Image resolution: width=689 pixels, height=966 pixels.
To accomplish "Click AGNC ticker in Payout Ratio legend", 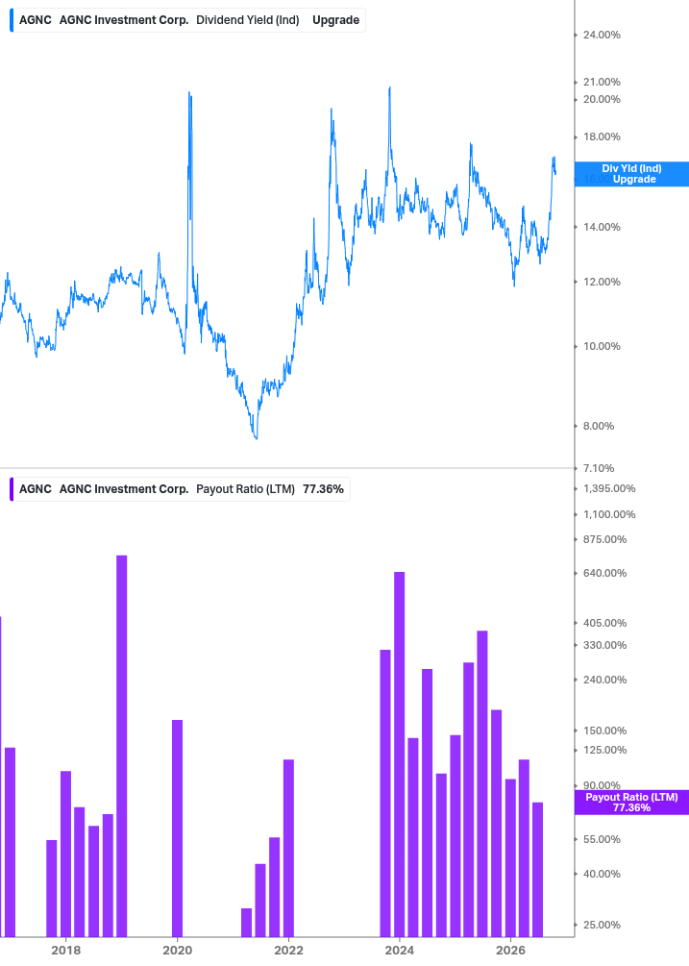I will [36, 489].
